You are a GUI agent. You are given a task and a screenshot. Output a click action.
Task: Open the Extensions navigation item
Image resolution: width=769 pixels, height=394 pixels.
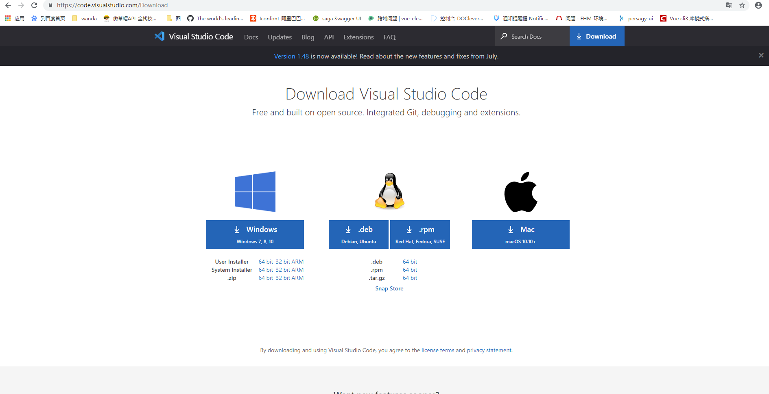click(x=358, y=37)
